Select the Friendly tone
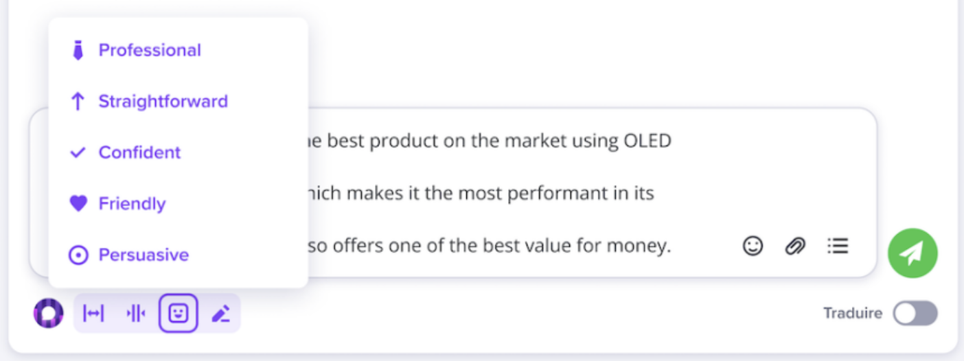 (132, 204)
